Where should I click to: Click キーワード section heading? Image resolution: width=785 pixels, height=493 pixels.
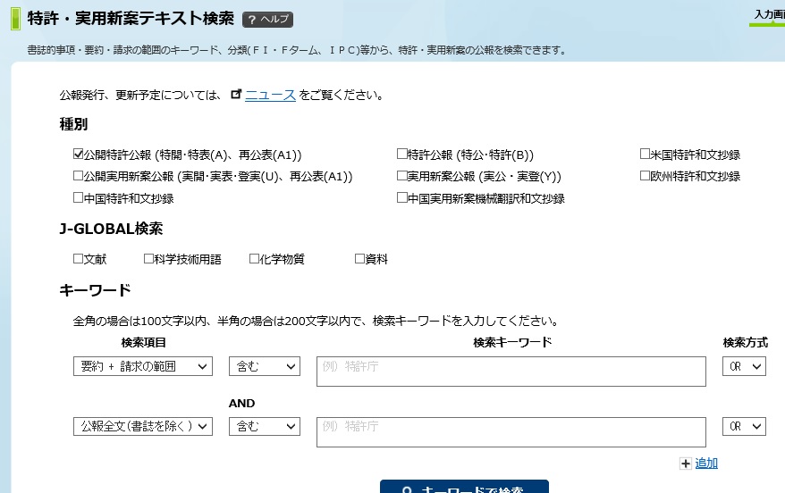[95, 290]
